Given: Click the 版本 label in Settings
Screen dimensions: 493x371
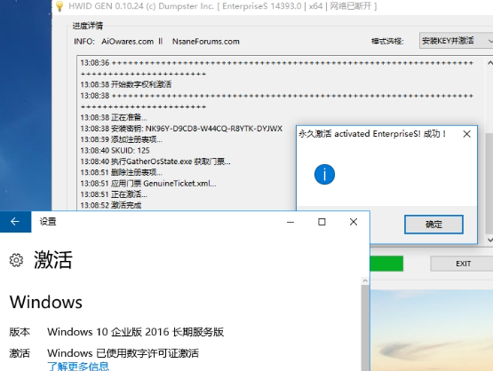Looking at the screenshot, I should click(x=20, y=332).
